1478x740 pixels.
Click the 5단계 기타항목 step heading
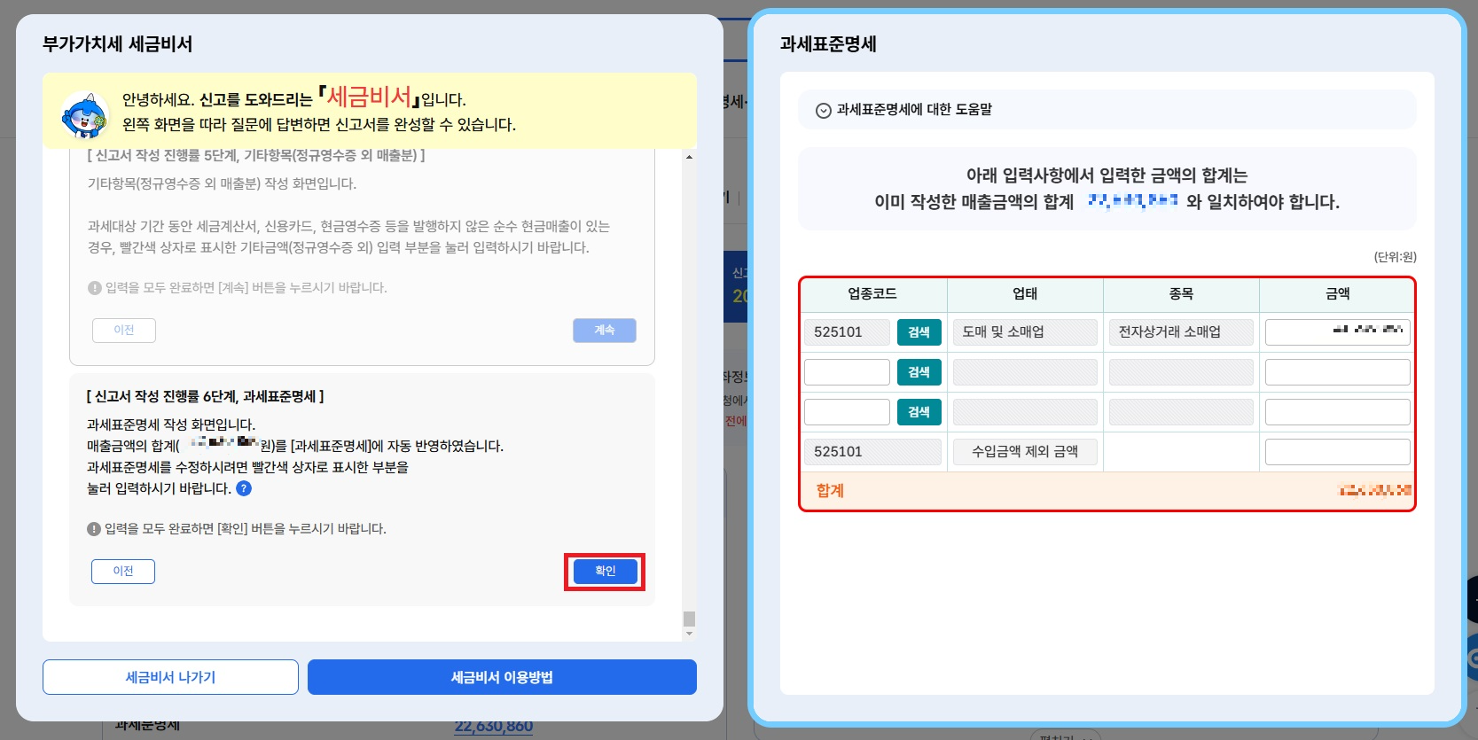coord(256,156)
